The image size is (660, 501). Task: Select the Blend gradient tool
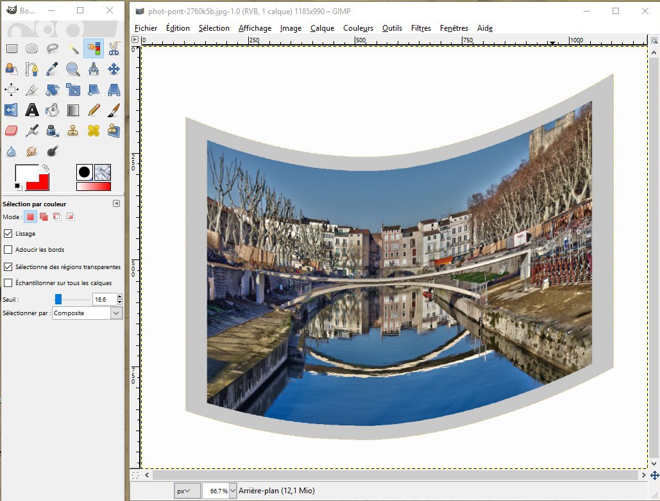(73, 110)
